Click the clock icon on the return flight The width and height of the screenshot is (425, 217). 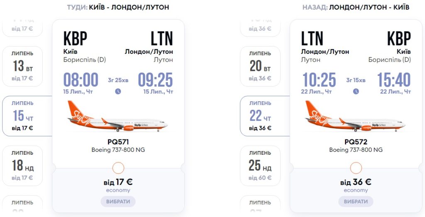click(356, 91)
